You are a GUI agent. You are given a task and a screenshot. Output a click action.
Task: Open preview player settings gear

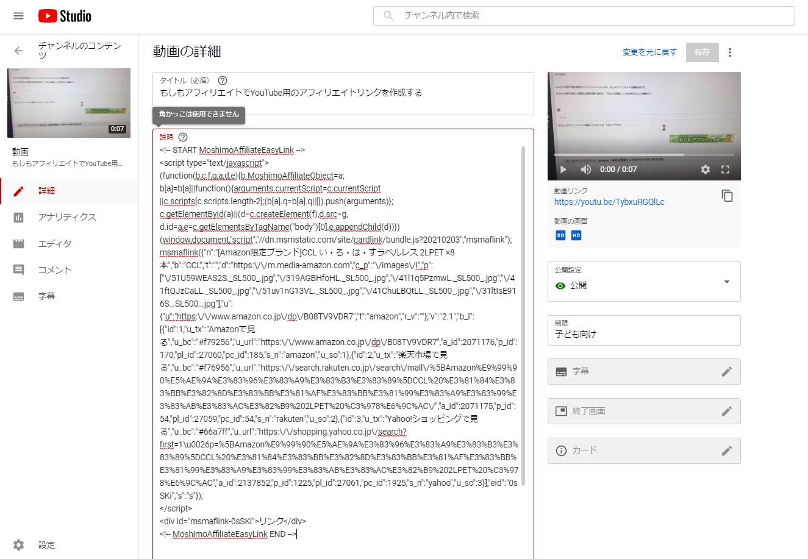coord(706,169)
